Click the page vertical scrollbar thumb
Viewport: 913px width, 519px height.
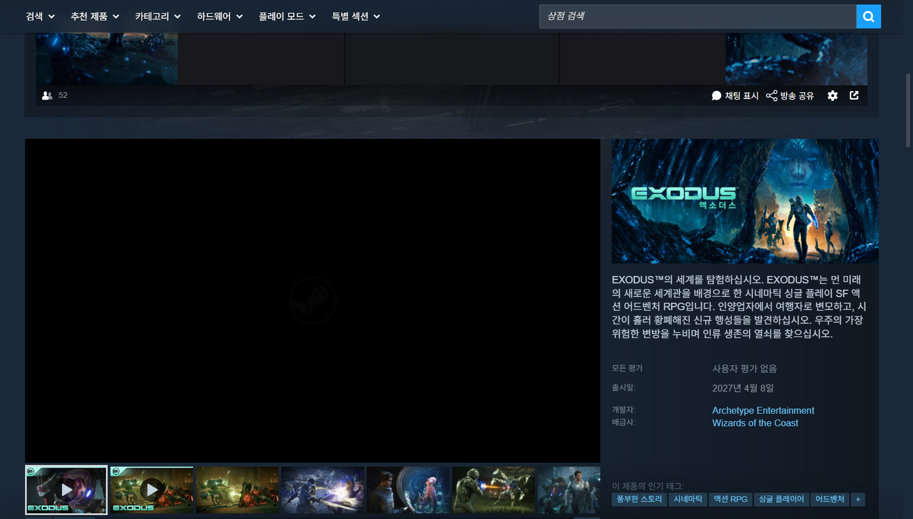click(x=908, y=110)
